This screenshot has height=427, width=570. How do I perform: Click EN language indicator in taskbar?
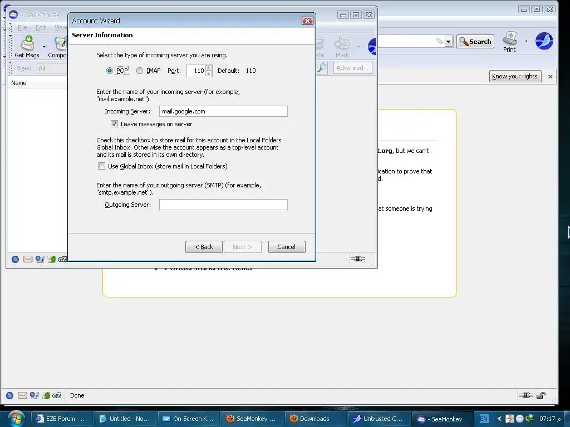pos(484,419)
